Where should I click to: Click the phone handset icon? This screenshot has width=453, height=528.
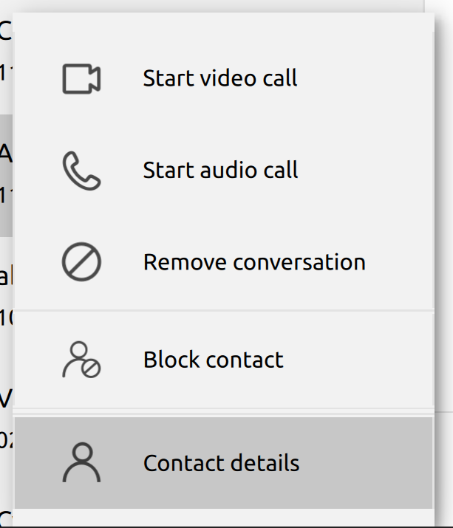pyautogui.click(x=81, y=171)
